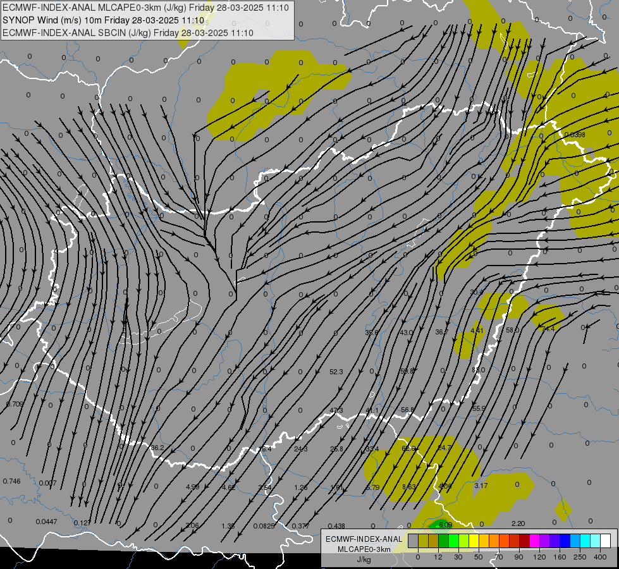The image size is (619, 569).
Task: Click the grid value 41.1
Action: [372, 411]
